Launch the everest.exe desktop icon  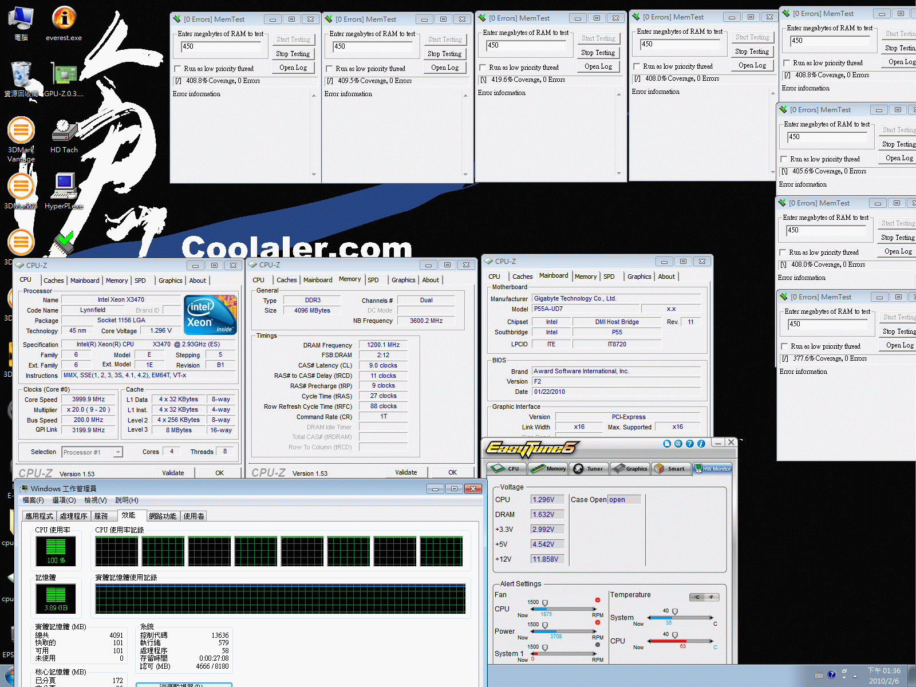pyautogui.click(x=64, y=24)
